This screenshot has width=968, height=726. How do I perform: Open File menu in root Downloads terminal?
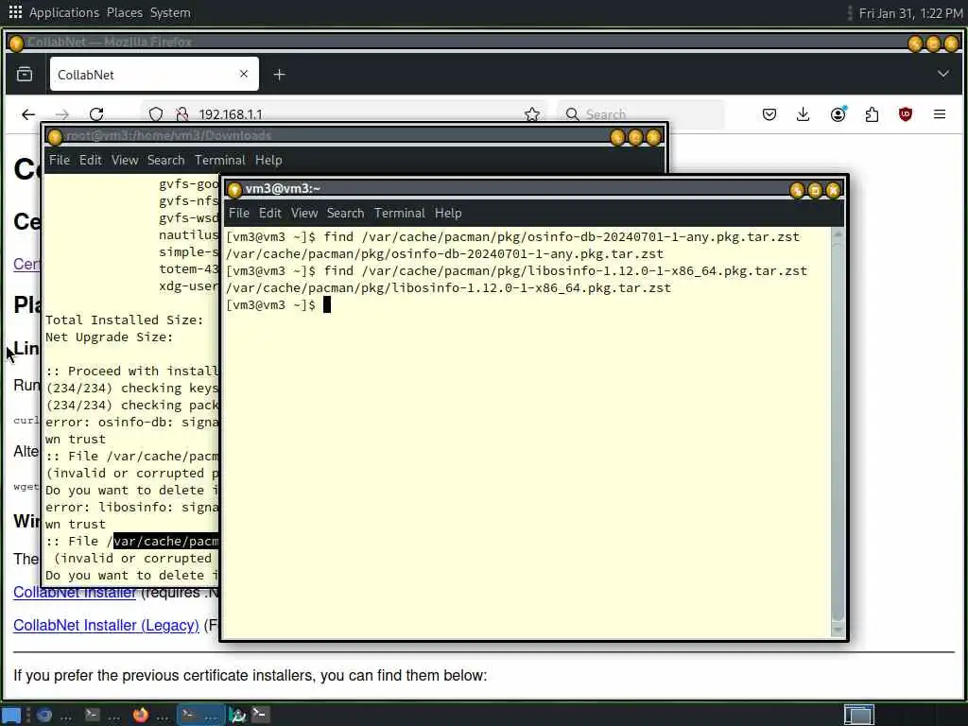tap(60, 160)
